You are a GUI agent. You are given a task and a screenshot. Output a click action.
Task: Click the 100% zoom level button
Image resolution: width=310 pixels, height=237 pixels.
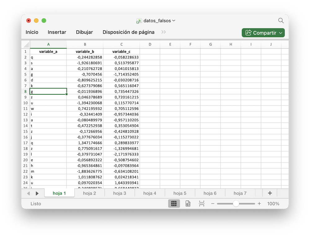tap(273, 204)
